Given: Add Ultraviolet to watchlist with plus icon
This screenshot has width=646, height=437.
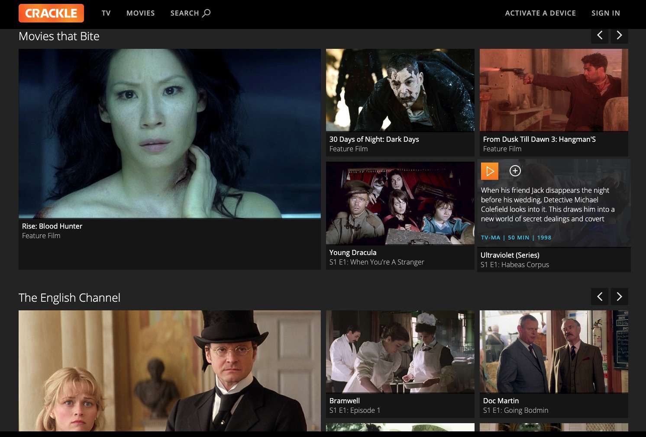Looking at the screenshot, I should [x=515, y=171].
